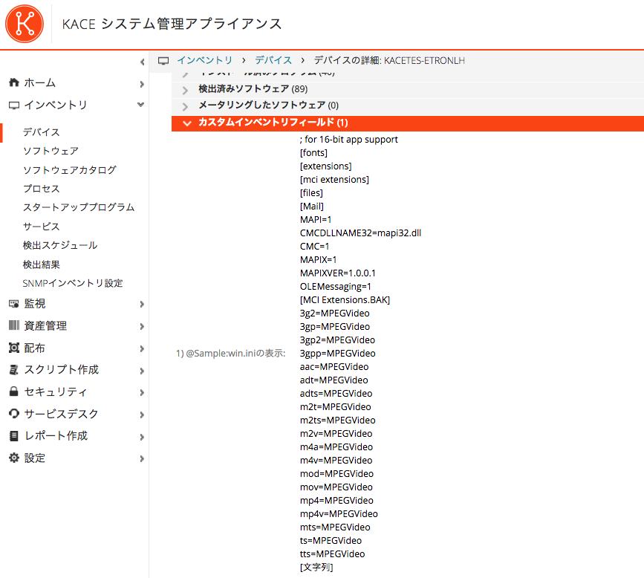Viewport: 644px width, 578px height.
Task: Click the 監視 monitoring icon
Action: (x=14, y=304)
